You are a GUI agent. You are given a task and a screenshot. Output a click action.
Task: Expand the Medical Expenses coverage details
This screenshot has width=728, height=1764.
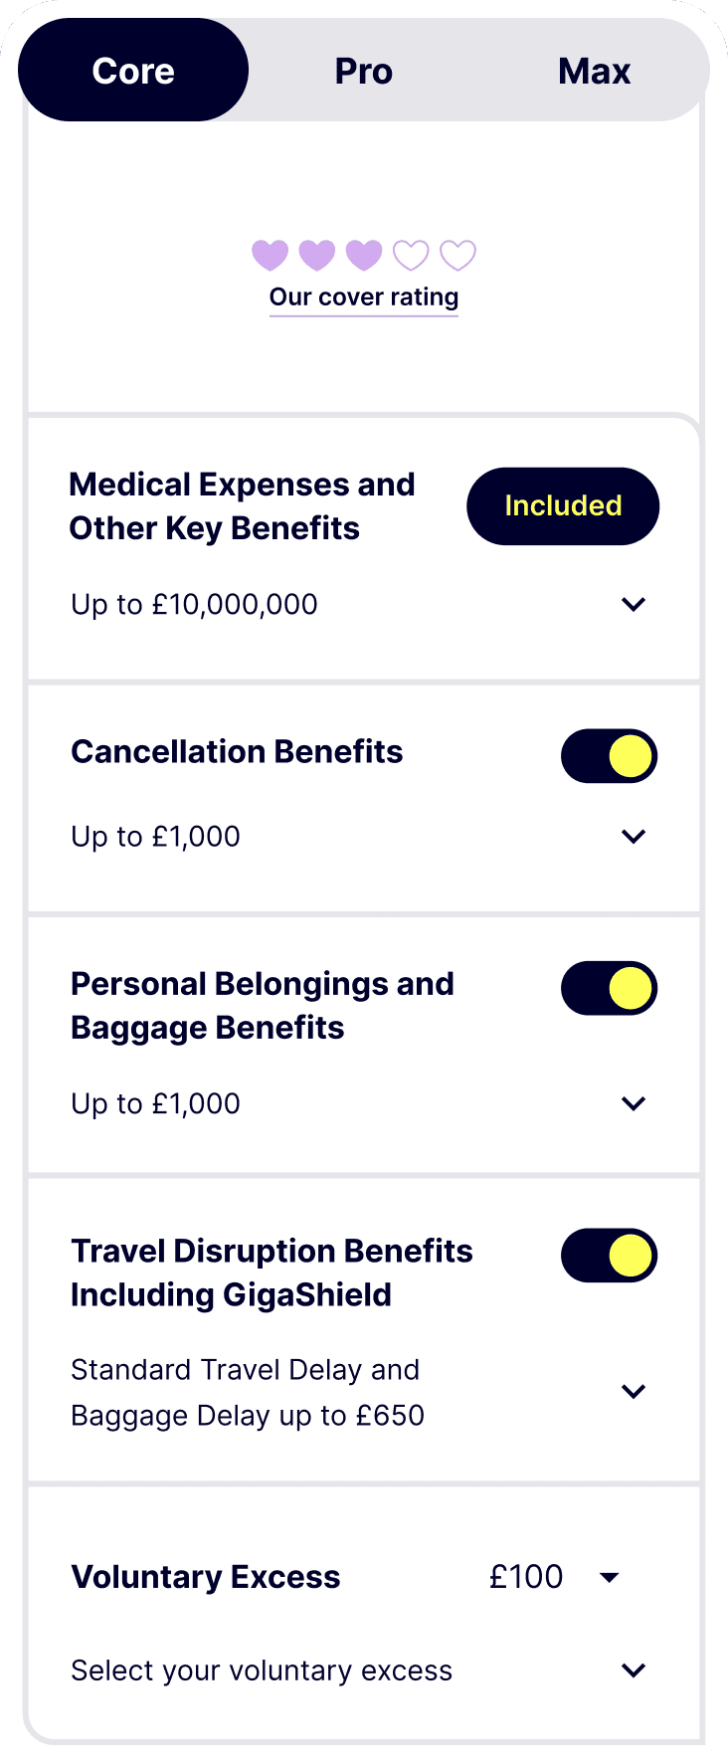point(634,604)
